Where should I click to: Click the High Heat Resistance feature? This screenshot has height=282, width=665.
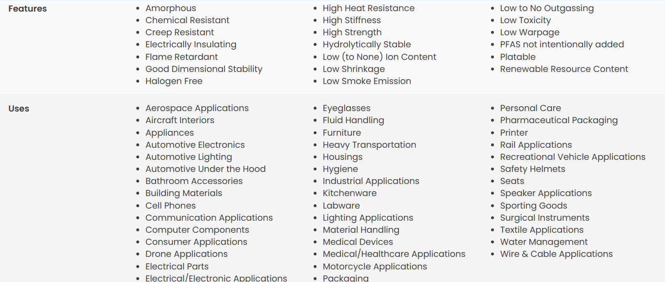pos(369,8)
